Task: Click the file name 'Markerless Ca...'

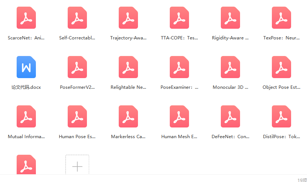Action: coord(128,137)
